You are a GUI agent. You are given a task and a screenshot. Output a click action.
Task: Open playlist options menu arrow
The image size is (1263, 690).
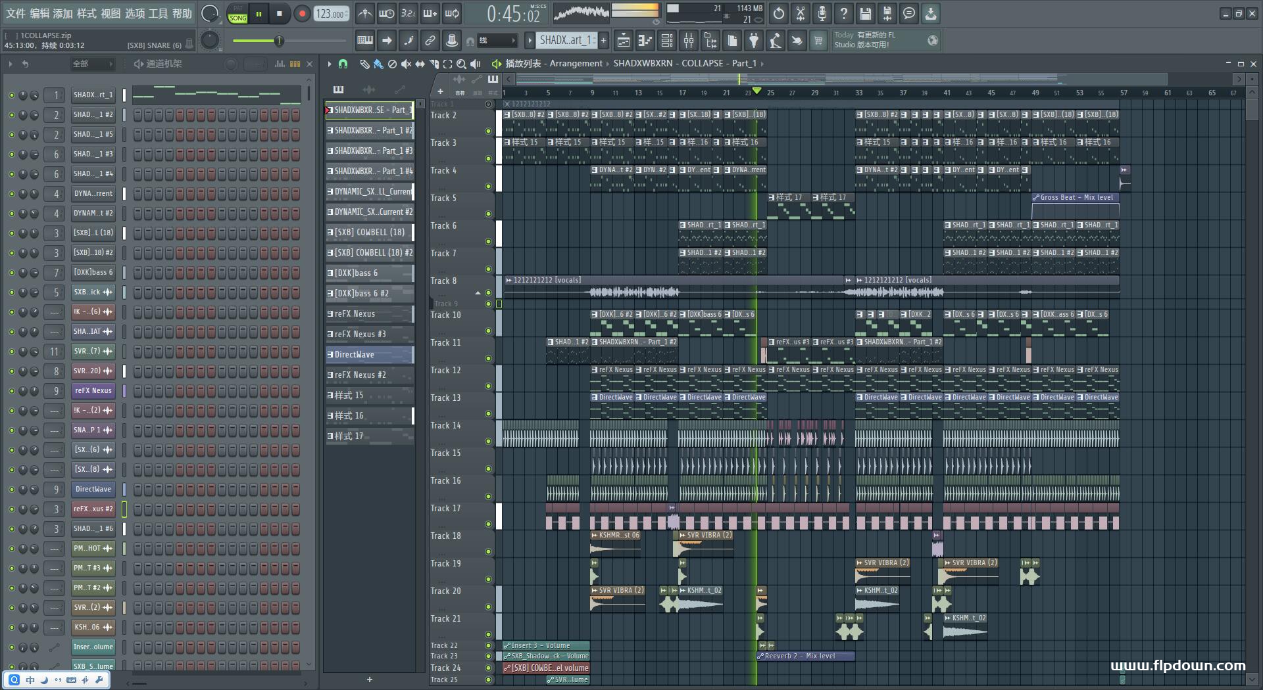tap(330, 64)
